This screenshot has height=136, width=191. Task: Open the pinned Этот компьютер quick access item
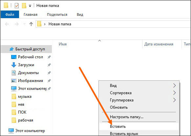coord(32,89)
